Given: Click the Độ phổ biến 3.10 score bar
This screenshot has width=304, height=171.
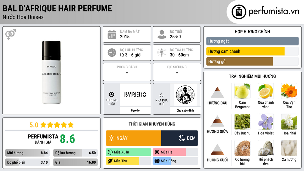Looking at the screenshot, I should pos(27,162).
